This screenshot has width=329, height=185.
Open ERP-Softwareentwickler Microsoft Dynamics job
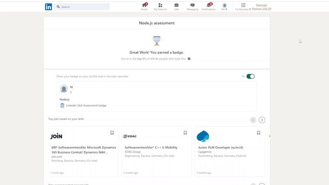[x=84, y=150]
